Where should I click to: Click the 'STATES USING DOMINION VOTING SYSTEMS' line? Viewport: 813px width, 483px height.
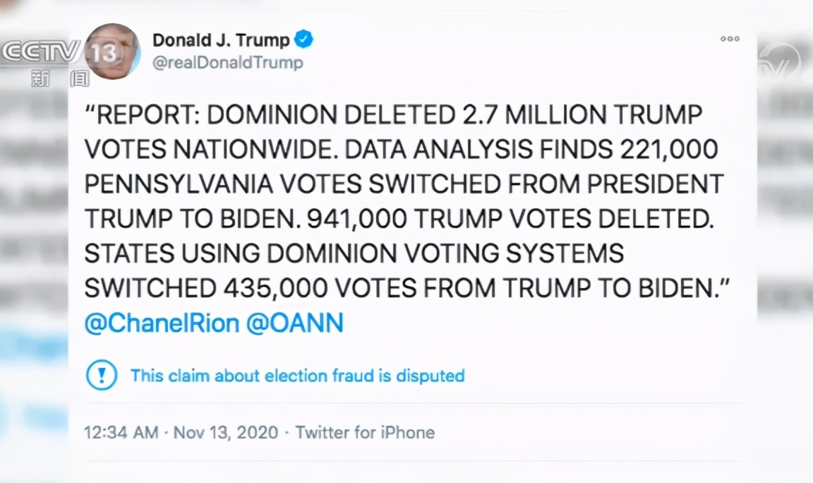[x=354, y=254]
